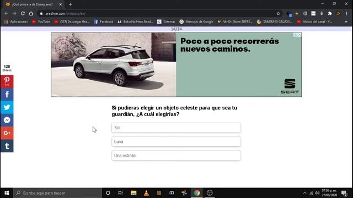353x198 pixels.
Task: Open Chrome three-dot menu
Action: click(347, 13)
